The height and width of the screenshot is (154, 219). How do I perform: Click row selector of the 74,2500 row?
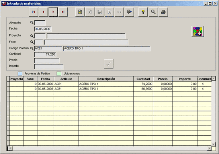coord(8,84)
